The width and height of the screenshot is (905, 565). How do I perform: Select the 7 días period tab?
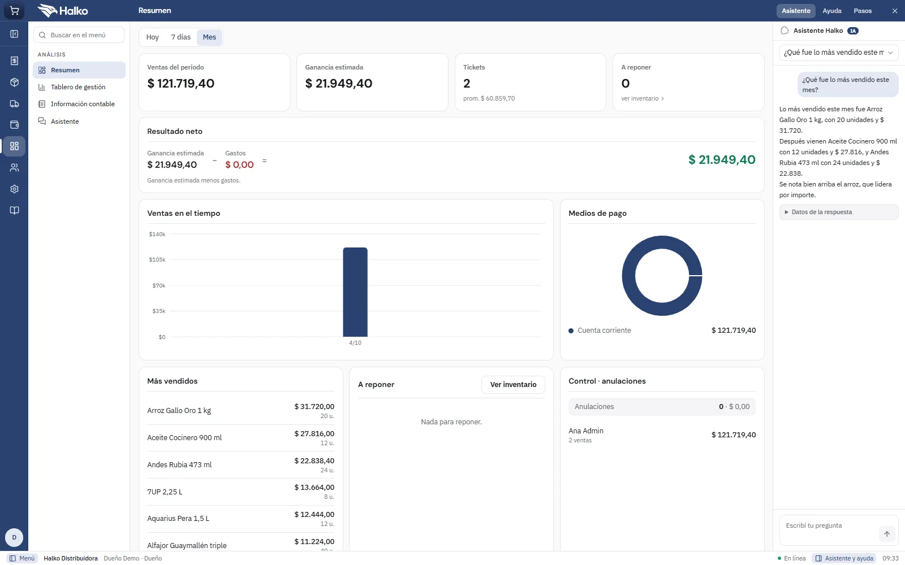[181, 37]
